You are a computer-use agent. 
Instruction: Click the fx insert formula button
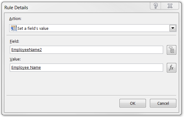[x=171, y=68]
